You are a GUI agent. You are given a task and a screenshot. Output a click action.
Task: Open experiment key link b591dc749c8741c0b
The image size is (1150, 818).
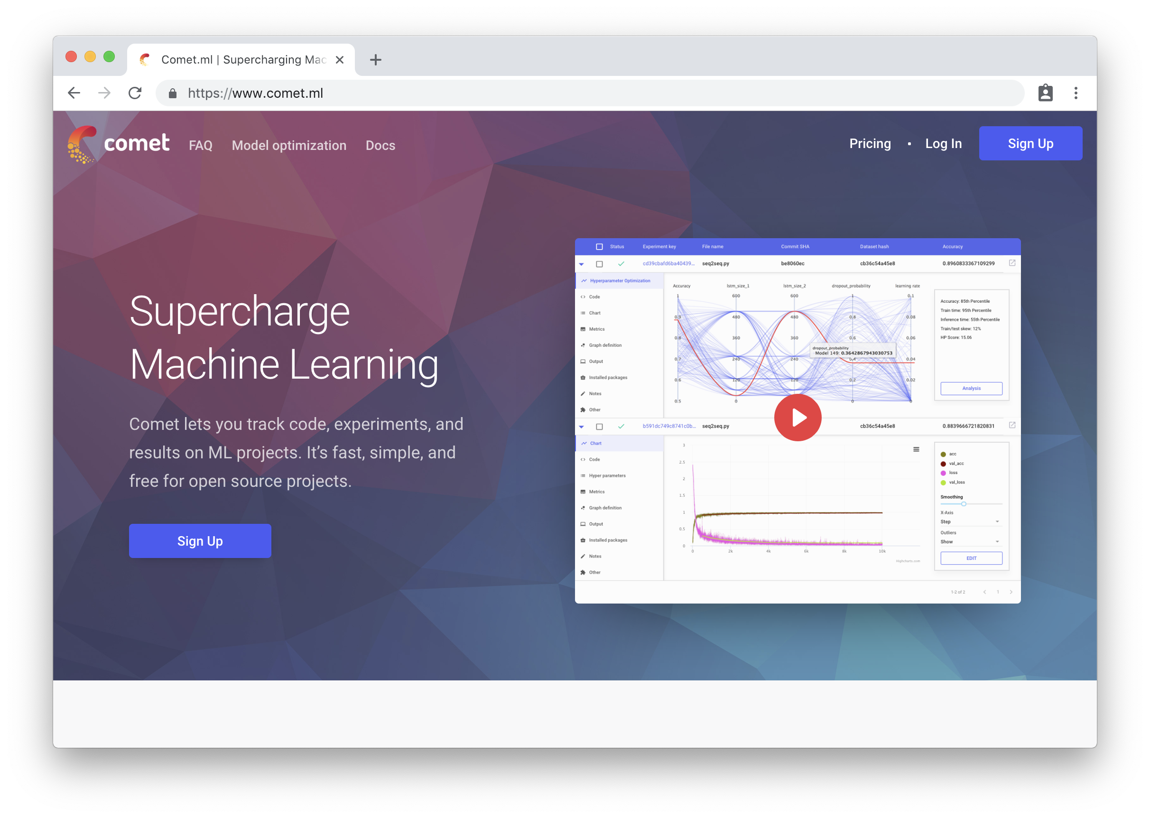click(x=668, y=426)
